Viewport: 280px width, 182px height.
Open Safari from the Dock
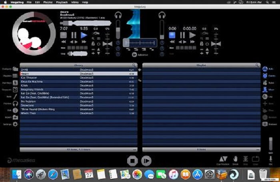pyautogui.click(x=53, y=174)
